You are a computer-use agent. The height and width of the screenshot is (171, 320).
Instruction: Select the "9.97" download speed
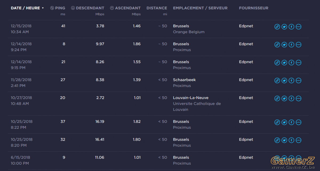pyautogui.click(x=100, y=44)
